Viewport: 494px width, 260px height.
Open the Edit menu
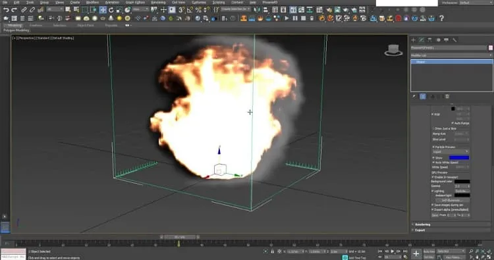16,2
